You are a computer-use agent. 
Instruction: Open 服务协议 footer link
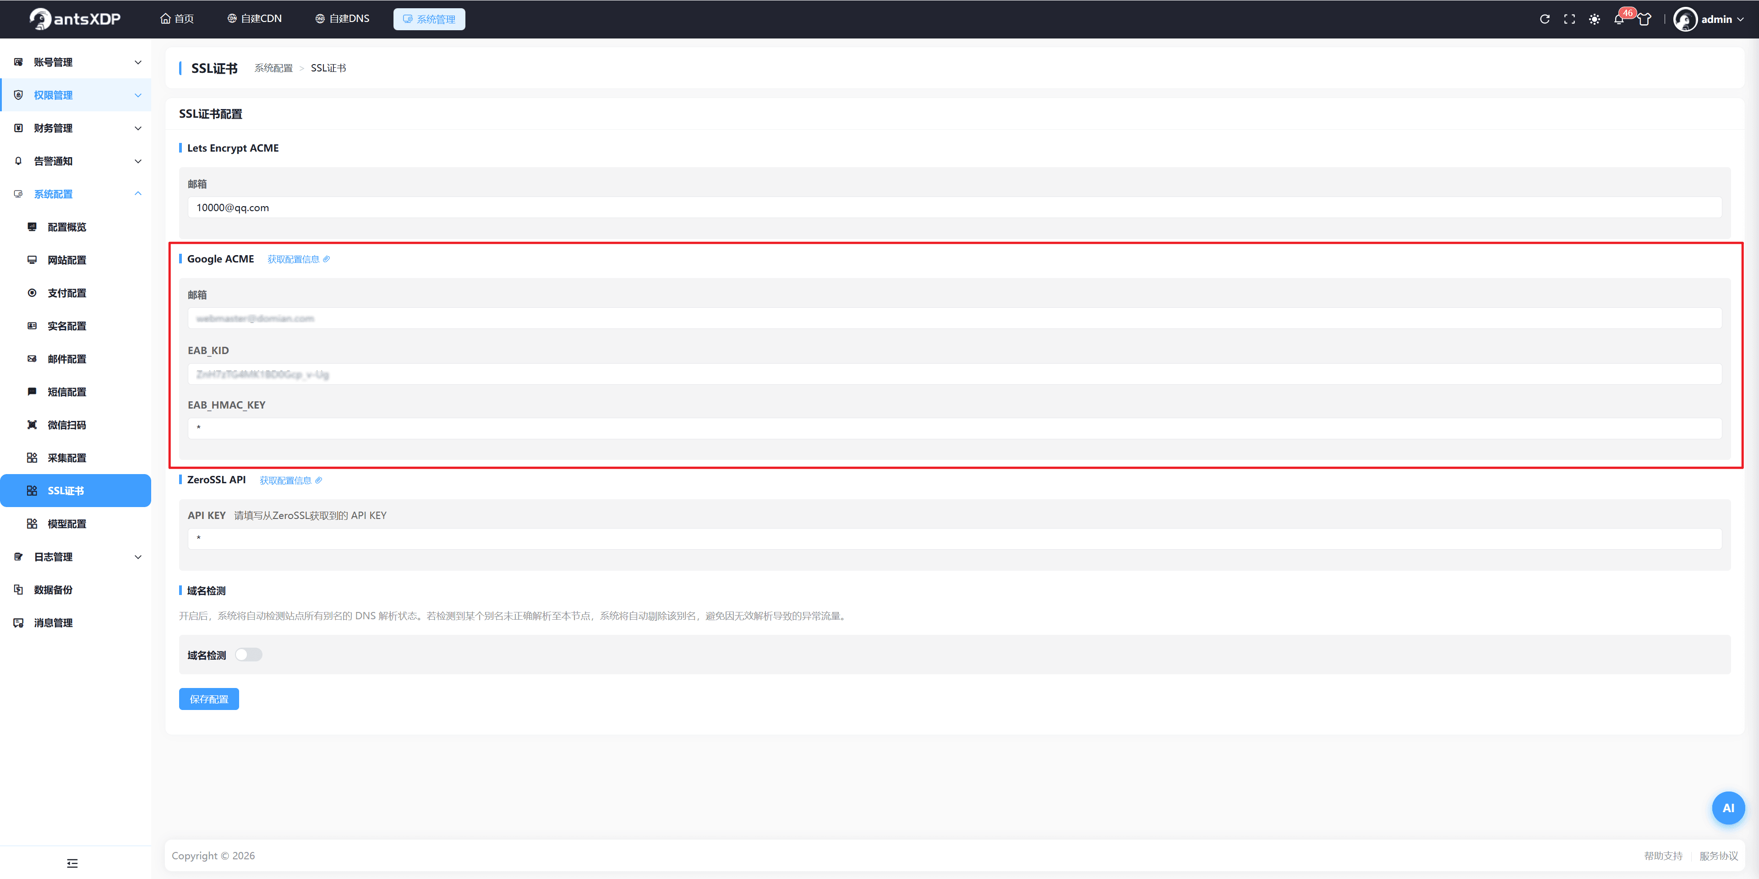(1719, 856)
